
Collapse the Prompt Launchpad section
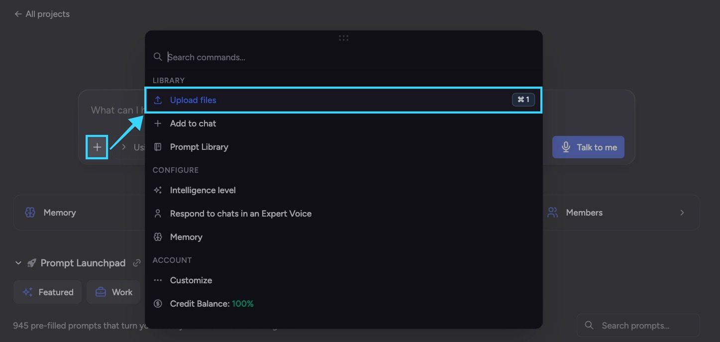pyautogui.click(x=18, y=263)
